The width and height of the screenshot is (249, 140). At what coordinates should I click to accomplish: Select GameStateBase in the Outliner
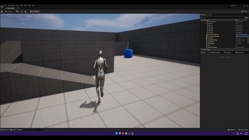pos(211,44)
